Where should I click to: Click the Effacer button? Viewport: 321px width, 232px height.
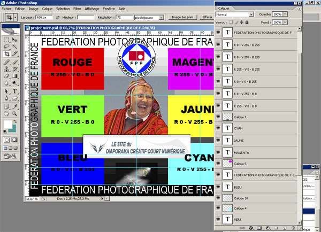click(x=207, y=17)
